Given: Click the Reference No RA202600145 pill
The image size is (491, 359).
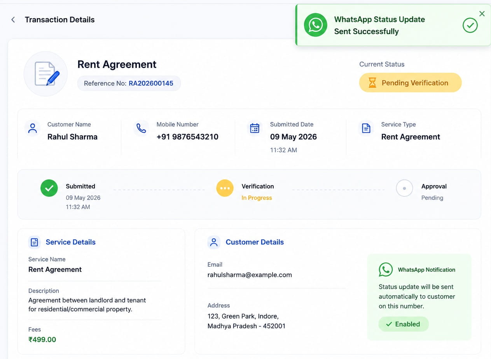Looking at the screenshot, I should click(x=129, y=83).
